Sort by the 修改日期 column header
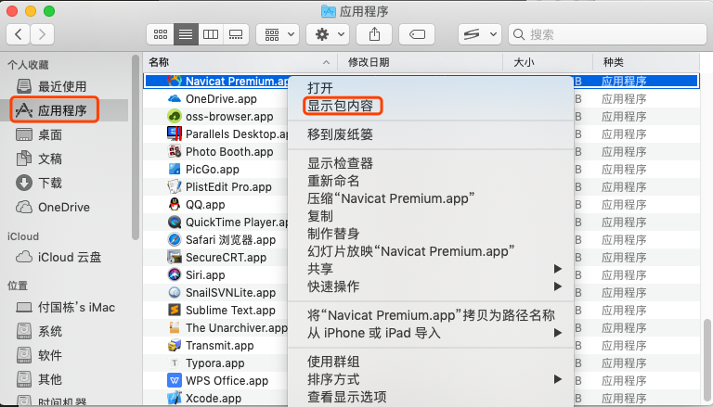The width and height of the screenshot is (713, 407). pos(420,62)
